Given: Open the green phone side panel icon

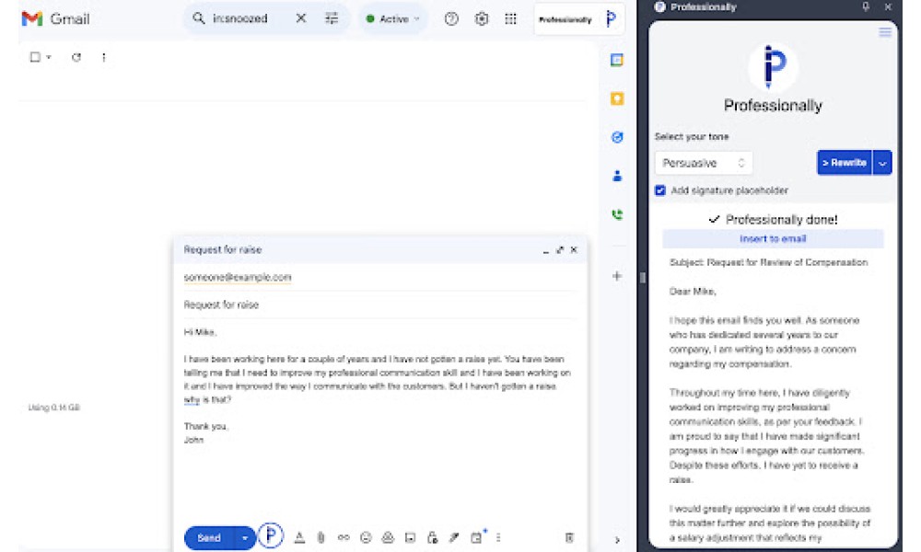Looking at the screenshot, I should tap(617, 214).
